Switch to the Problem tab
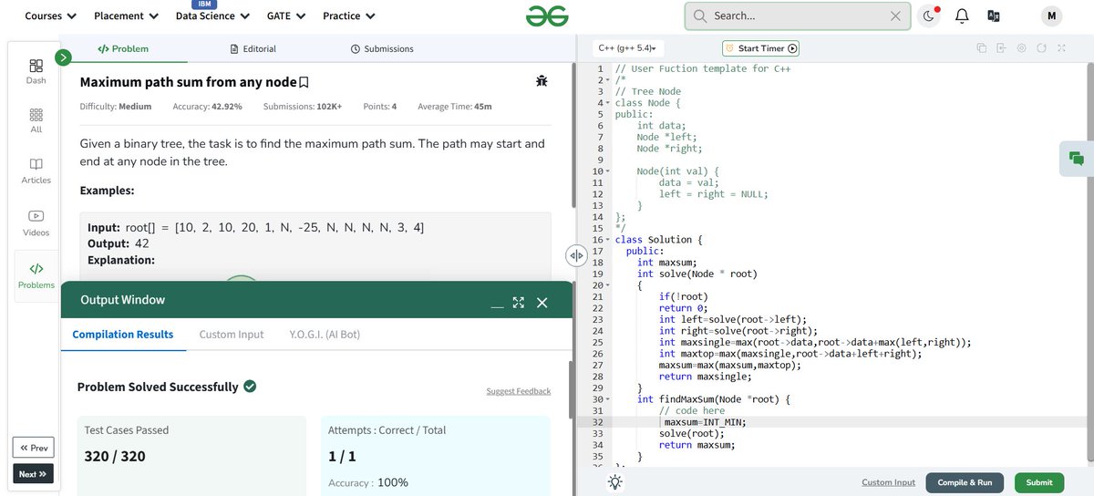 [123, 48]
